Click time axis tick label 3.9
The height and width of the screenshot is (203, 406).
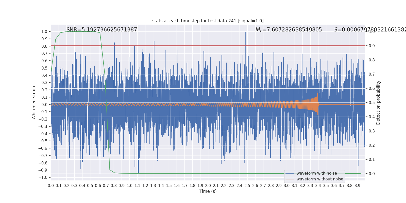tap(358, 186)
